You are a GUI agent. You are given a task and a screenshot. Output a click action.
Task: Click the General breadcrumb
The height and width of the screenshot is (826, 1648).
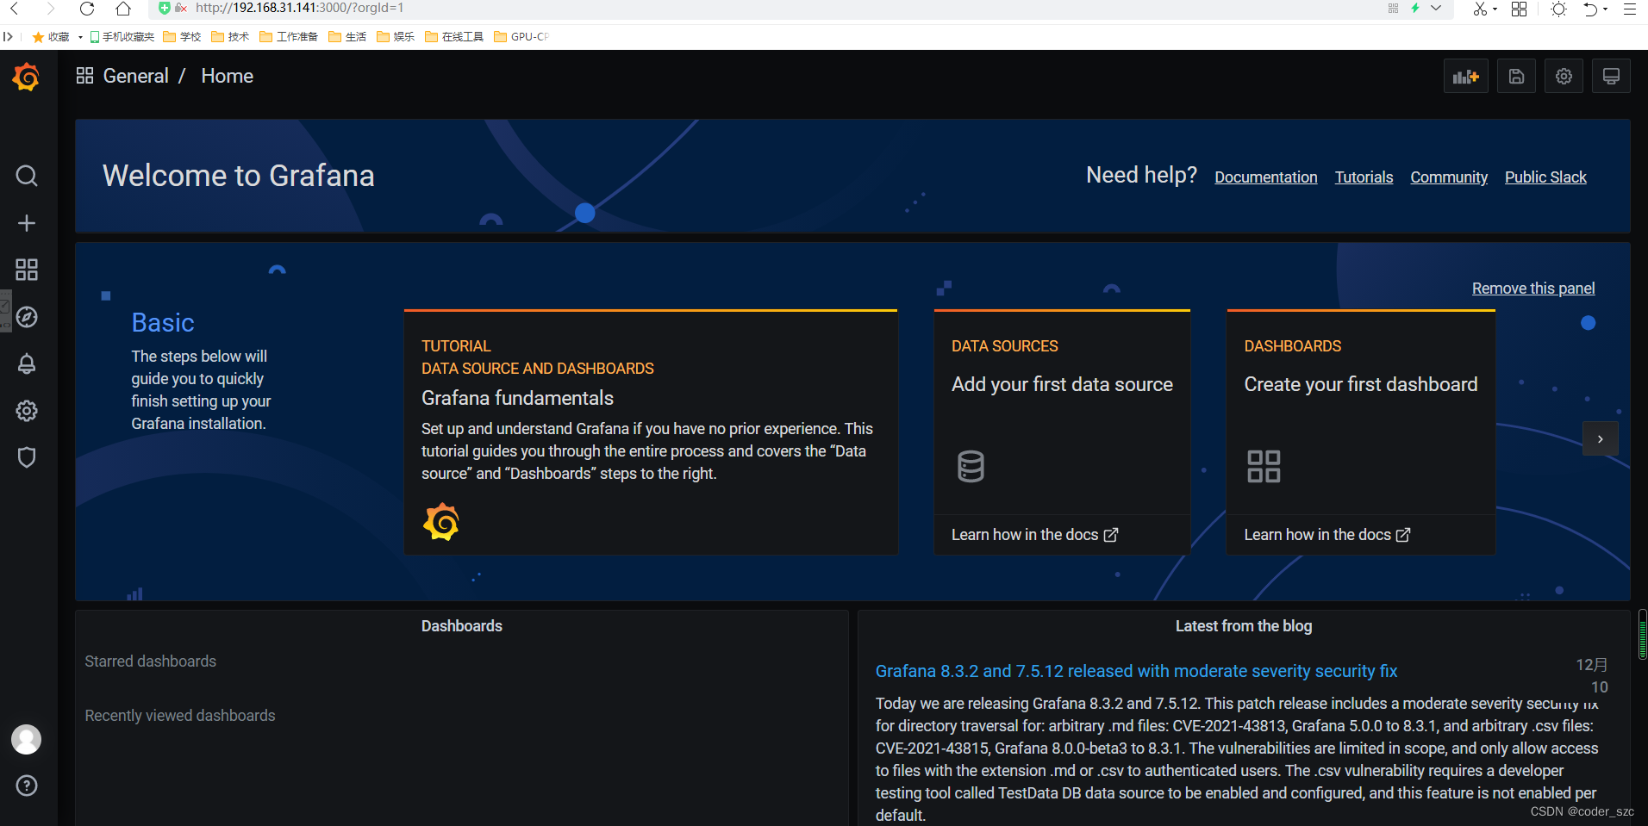tap(135, 76)
